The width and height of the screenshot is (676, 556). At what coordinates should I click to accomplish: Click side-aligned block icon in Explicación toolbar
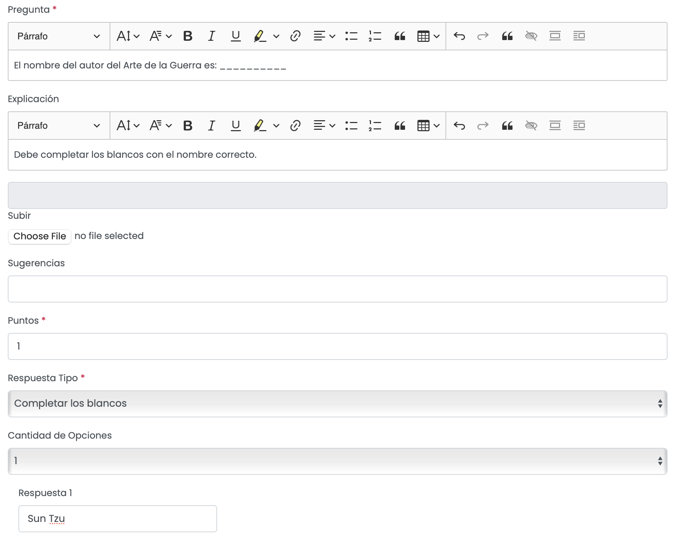[x=579, y=126]
